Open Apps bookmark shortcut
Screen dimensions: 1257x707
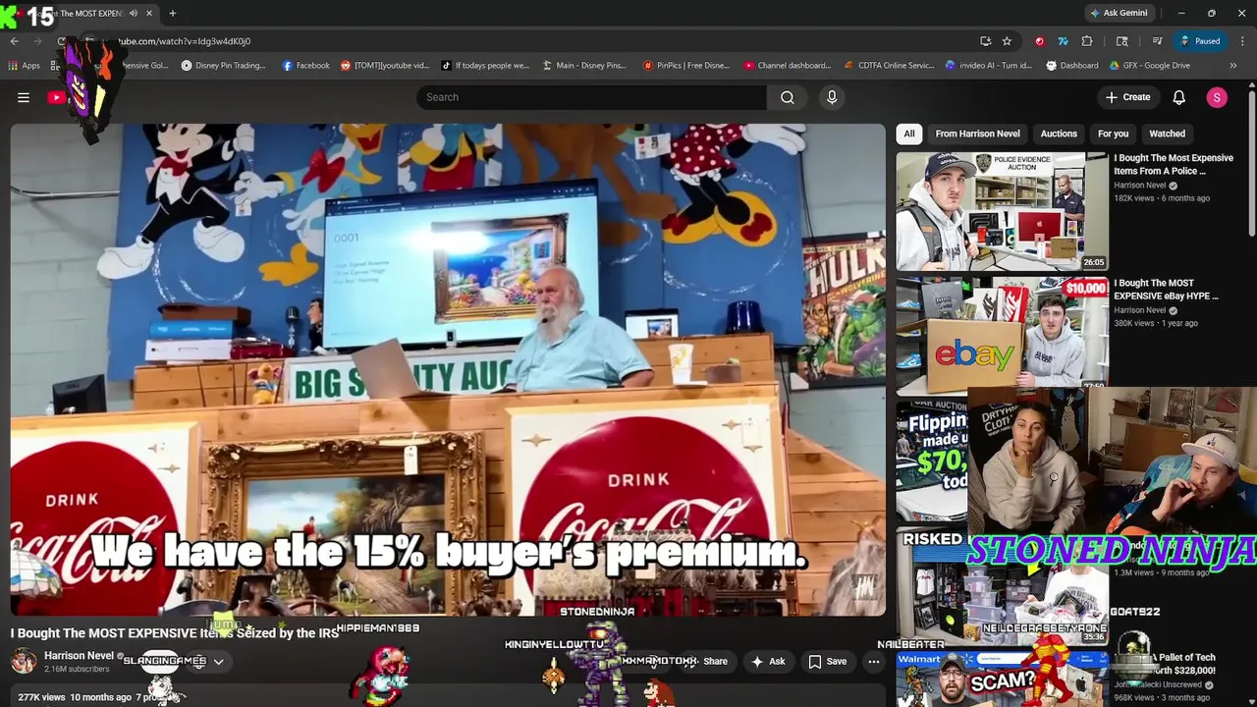[25, 66]
